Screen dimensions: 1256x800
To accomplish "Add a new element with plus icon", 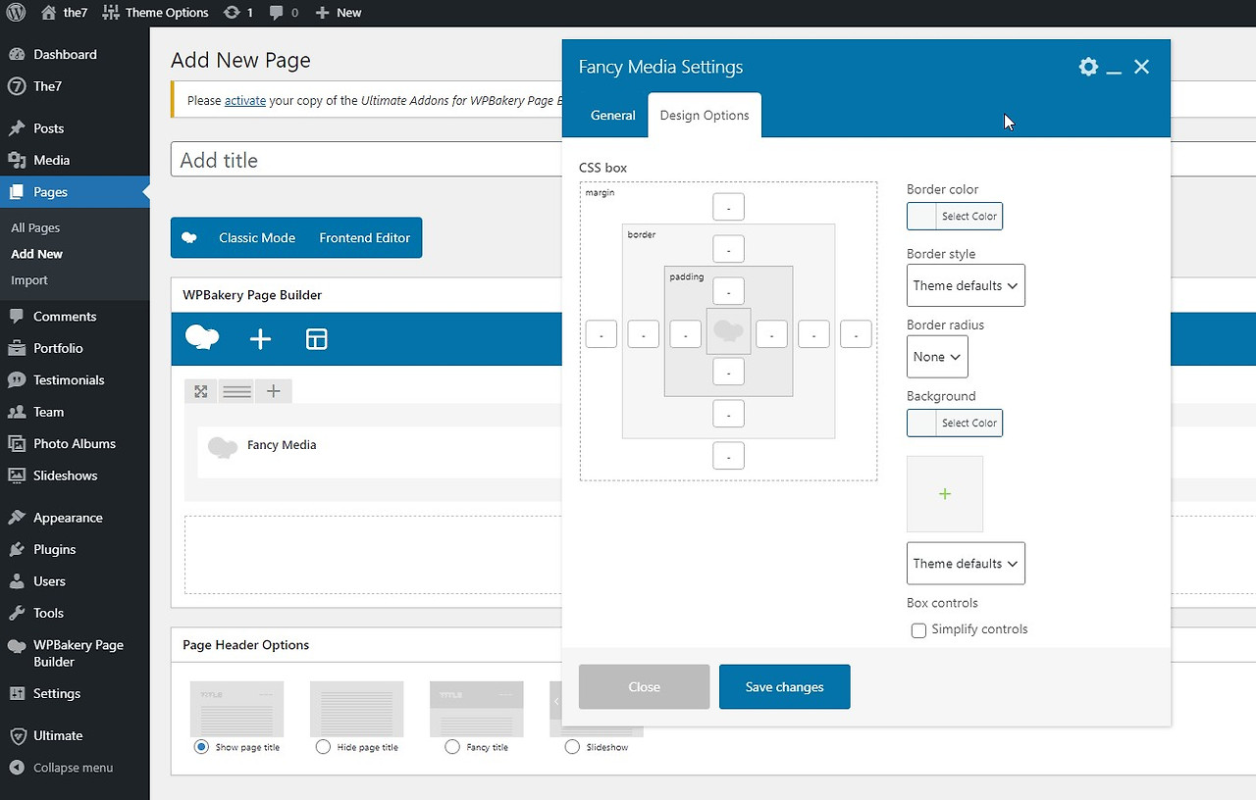I will [260, 339].
